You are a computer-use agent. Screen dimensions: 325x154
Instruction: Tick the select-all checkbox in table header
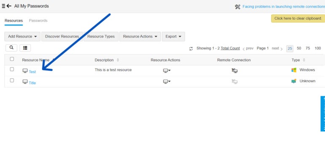(12, 59)
